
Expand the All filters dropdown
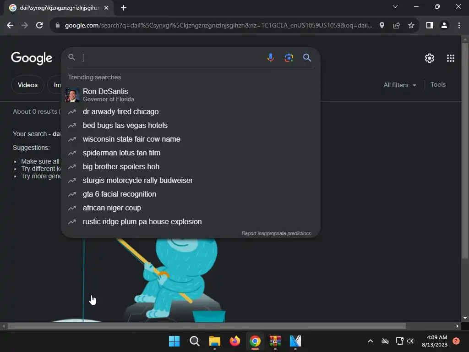tap(400, 85)
